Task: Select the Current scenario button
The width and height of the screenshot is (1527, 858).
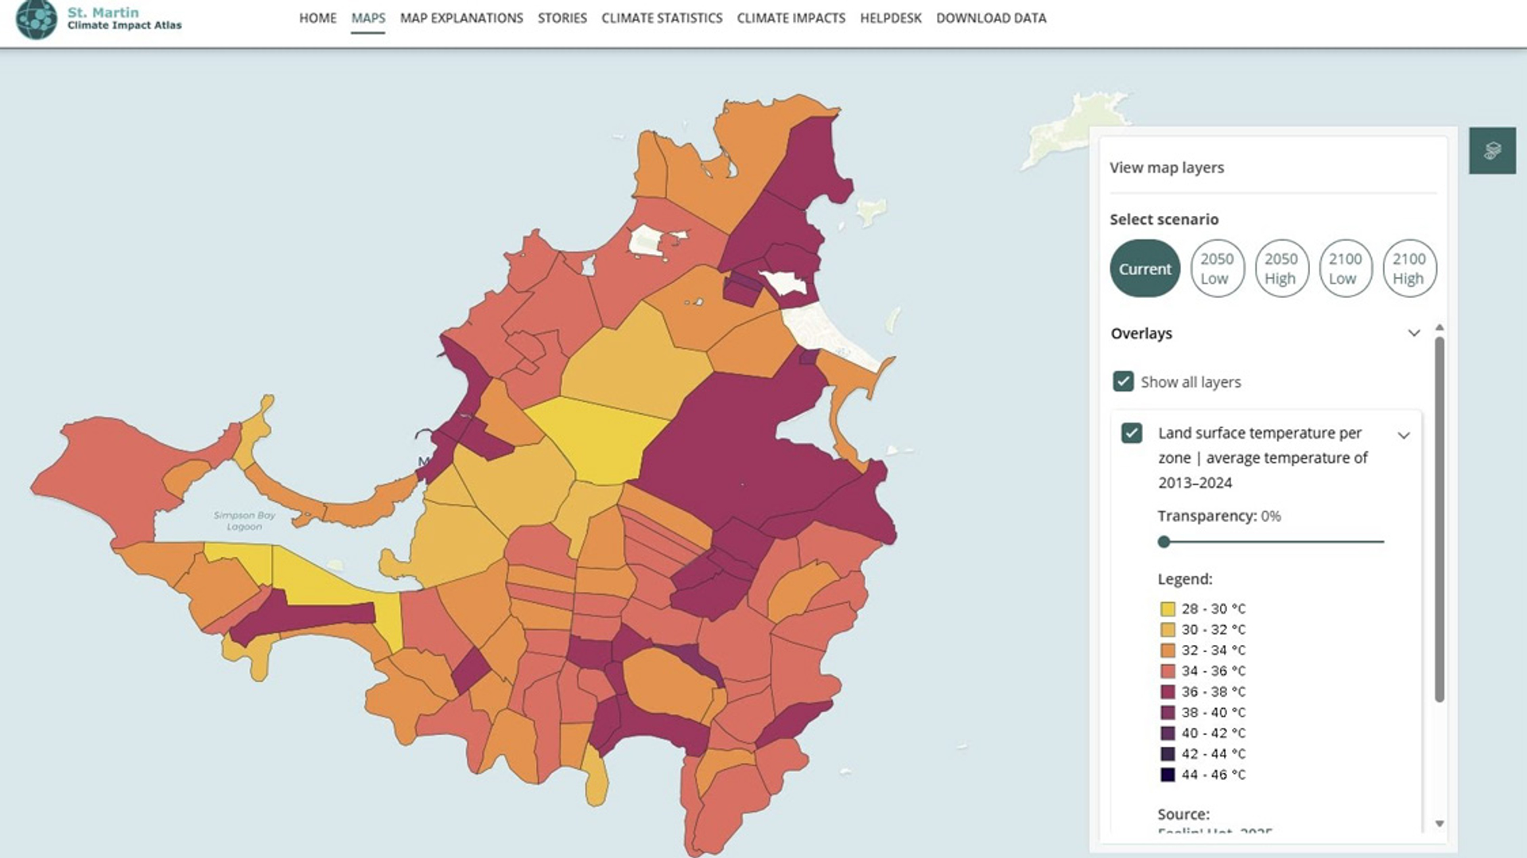Action: pos(1144,269)
